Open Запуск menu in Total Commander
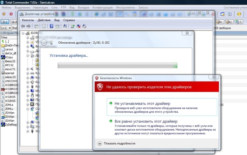 coord(143,7)
